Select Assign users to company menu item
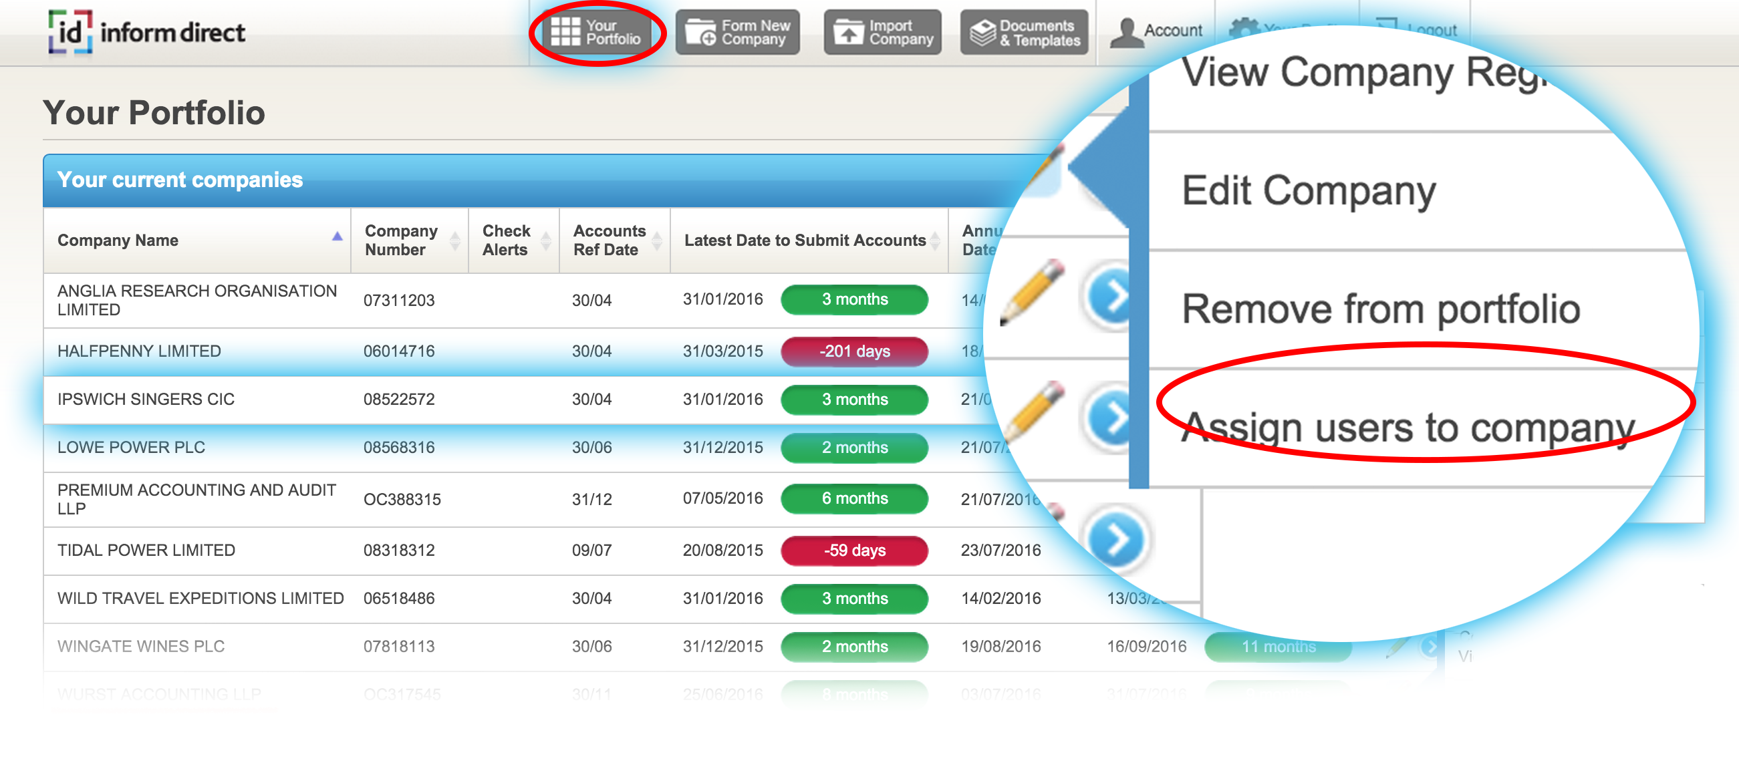1739x781 pixels. 1408,427
